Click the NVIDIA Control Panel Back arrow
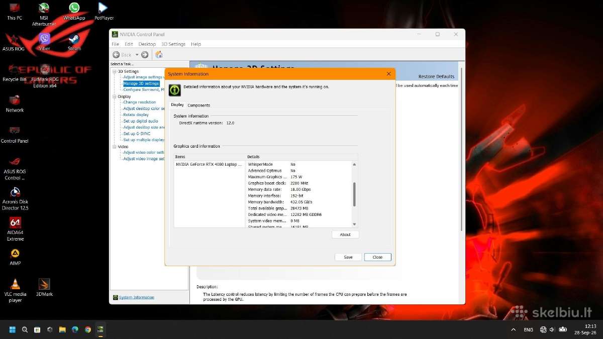 (x=116, y=55)
